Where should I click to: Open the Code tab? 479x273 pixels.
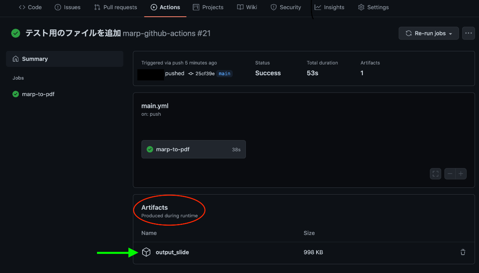(x=30, y=7)
